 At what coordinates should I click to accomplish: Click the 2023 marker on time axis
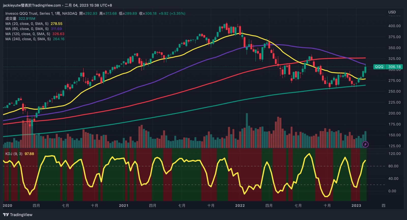pyautogui.click(x=356, y=206)
